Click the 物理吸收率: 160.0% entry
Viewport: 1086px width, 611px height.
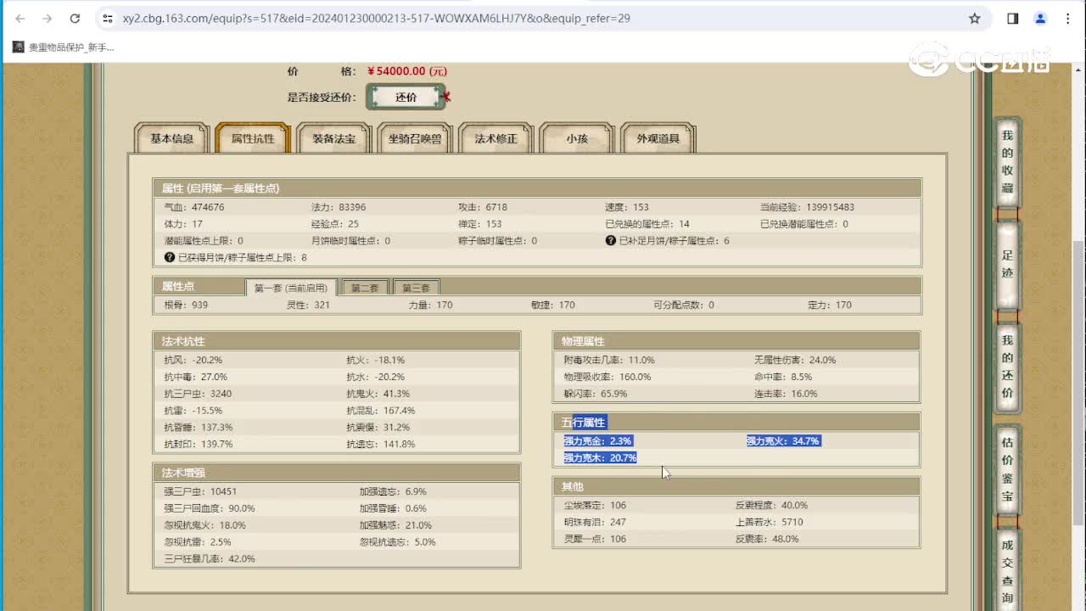click(x=607, y=377)
